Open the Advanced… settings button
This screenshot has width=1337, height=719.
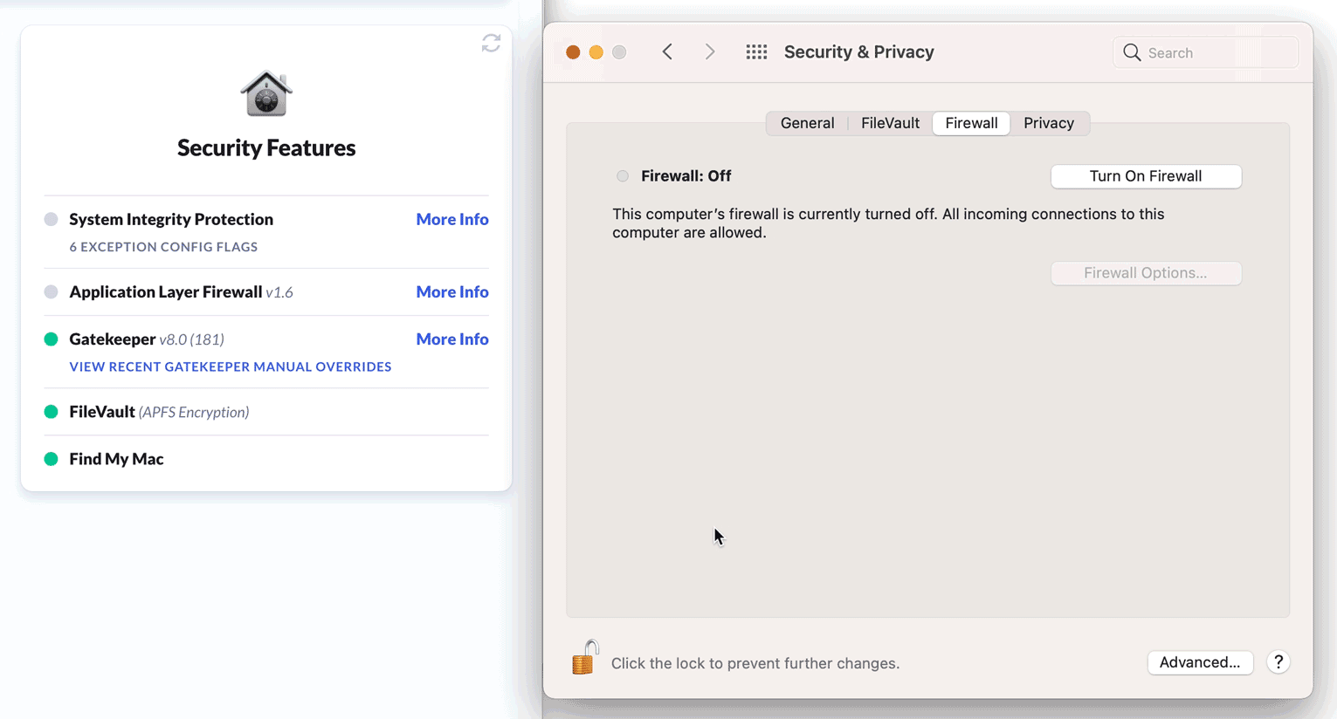pos(1199,662)
